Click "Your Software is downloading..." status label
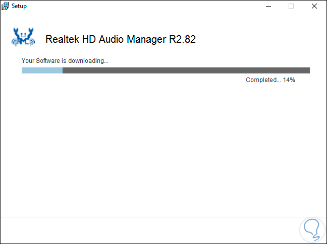327x244 pixels. click(x=65, y=61)
